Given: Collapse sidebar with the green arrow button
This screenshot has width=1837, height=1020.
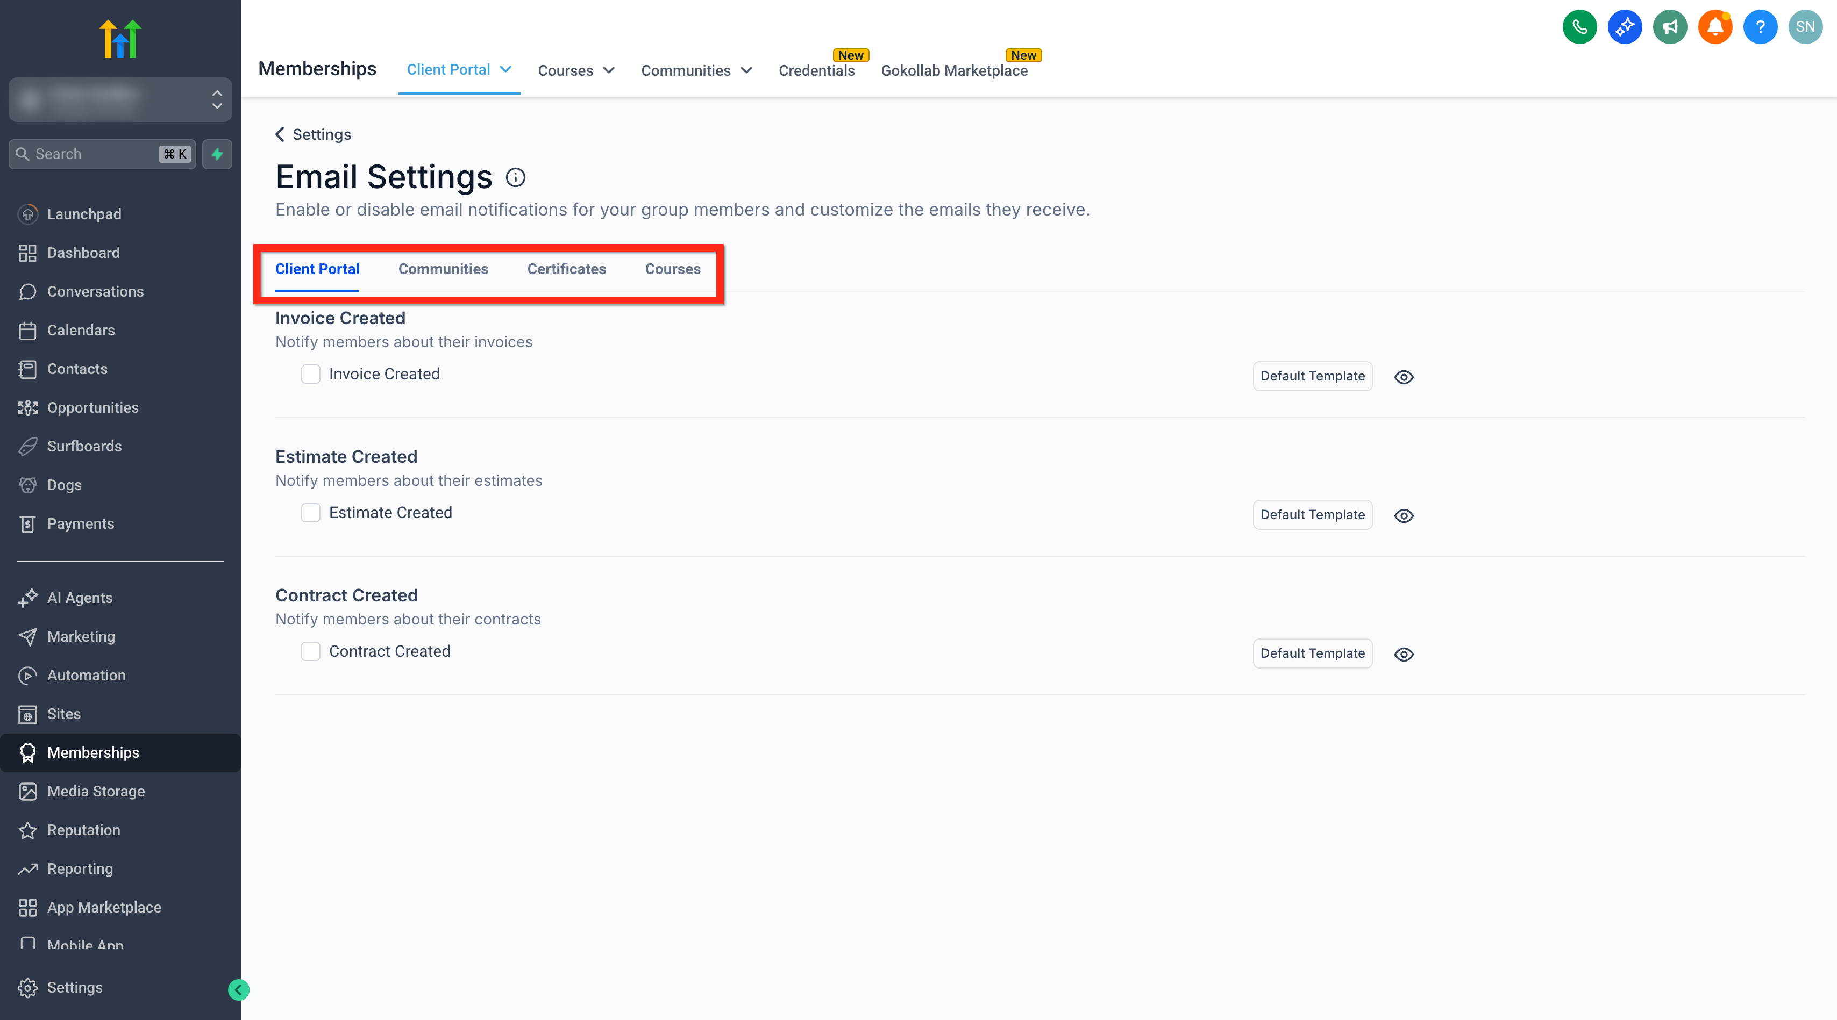Looking at the screenshot, I should (x=238, y=989).
